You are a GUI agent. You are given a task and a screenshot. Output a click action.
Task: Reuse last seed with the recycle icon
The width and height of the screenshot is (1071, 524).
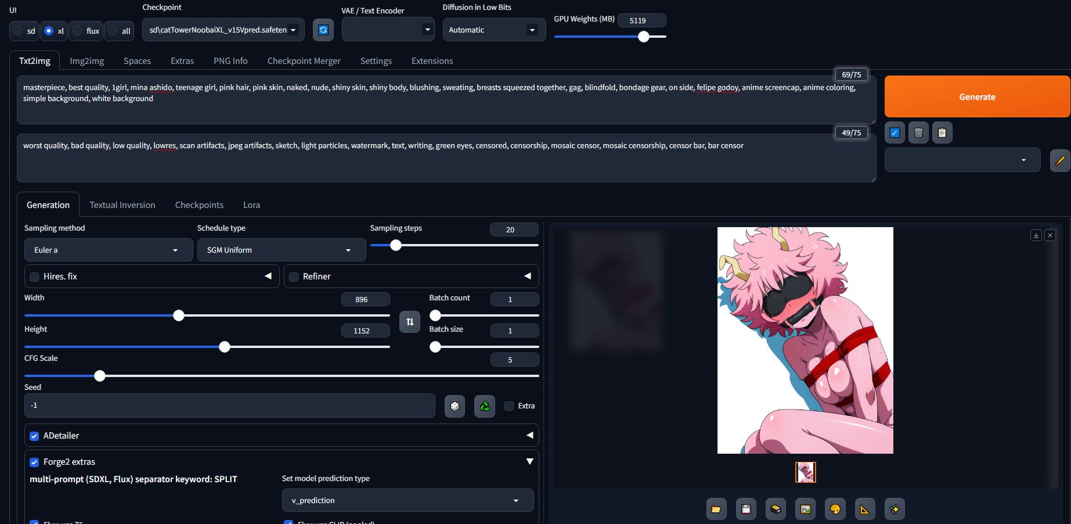(485, 405)
